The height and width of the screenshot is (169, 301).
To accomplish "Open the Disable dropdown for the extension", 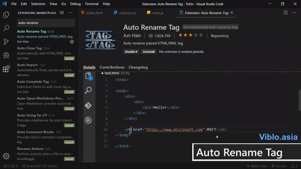I will pos(131,52).
